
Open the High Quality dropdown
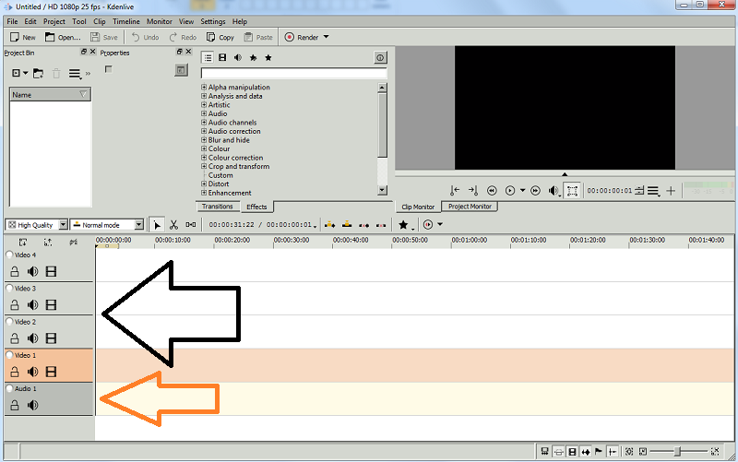point(37,225)
